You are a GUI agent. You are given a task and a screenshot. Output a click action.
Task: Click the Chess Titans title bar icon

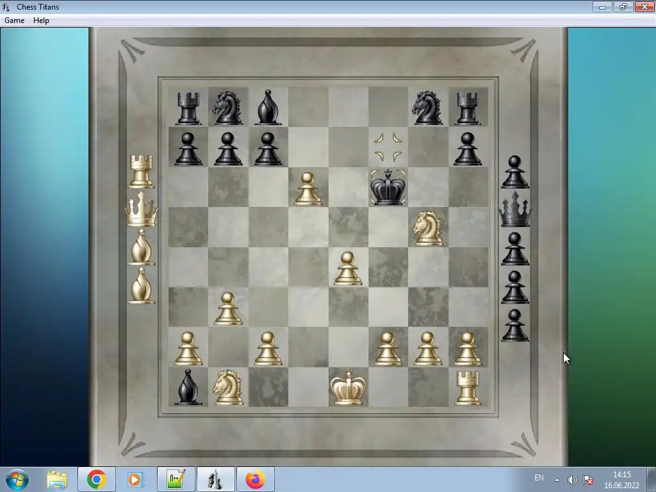coord(6,6)
